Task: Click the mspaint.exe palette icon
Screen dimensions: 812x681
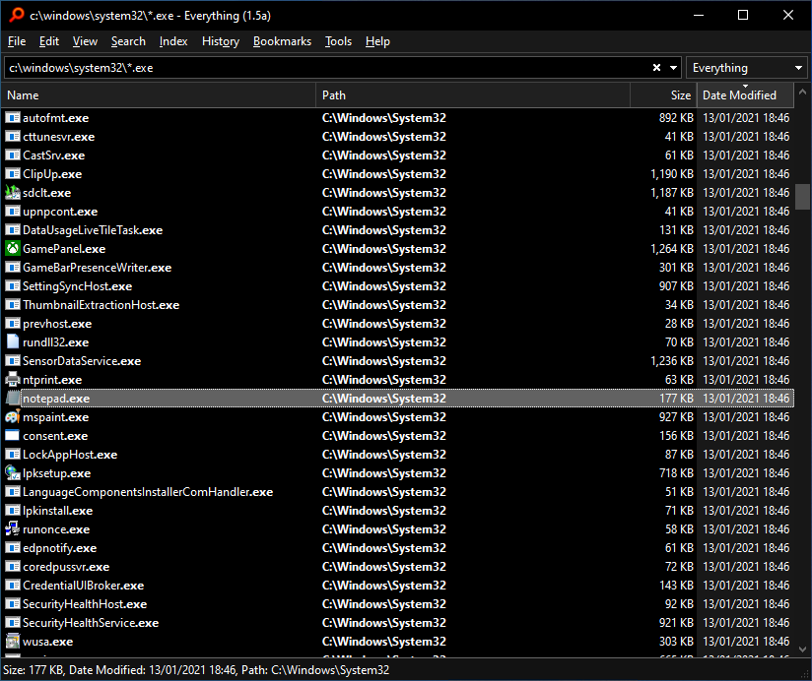Action: click(x=13, y=417)
